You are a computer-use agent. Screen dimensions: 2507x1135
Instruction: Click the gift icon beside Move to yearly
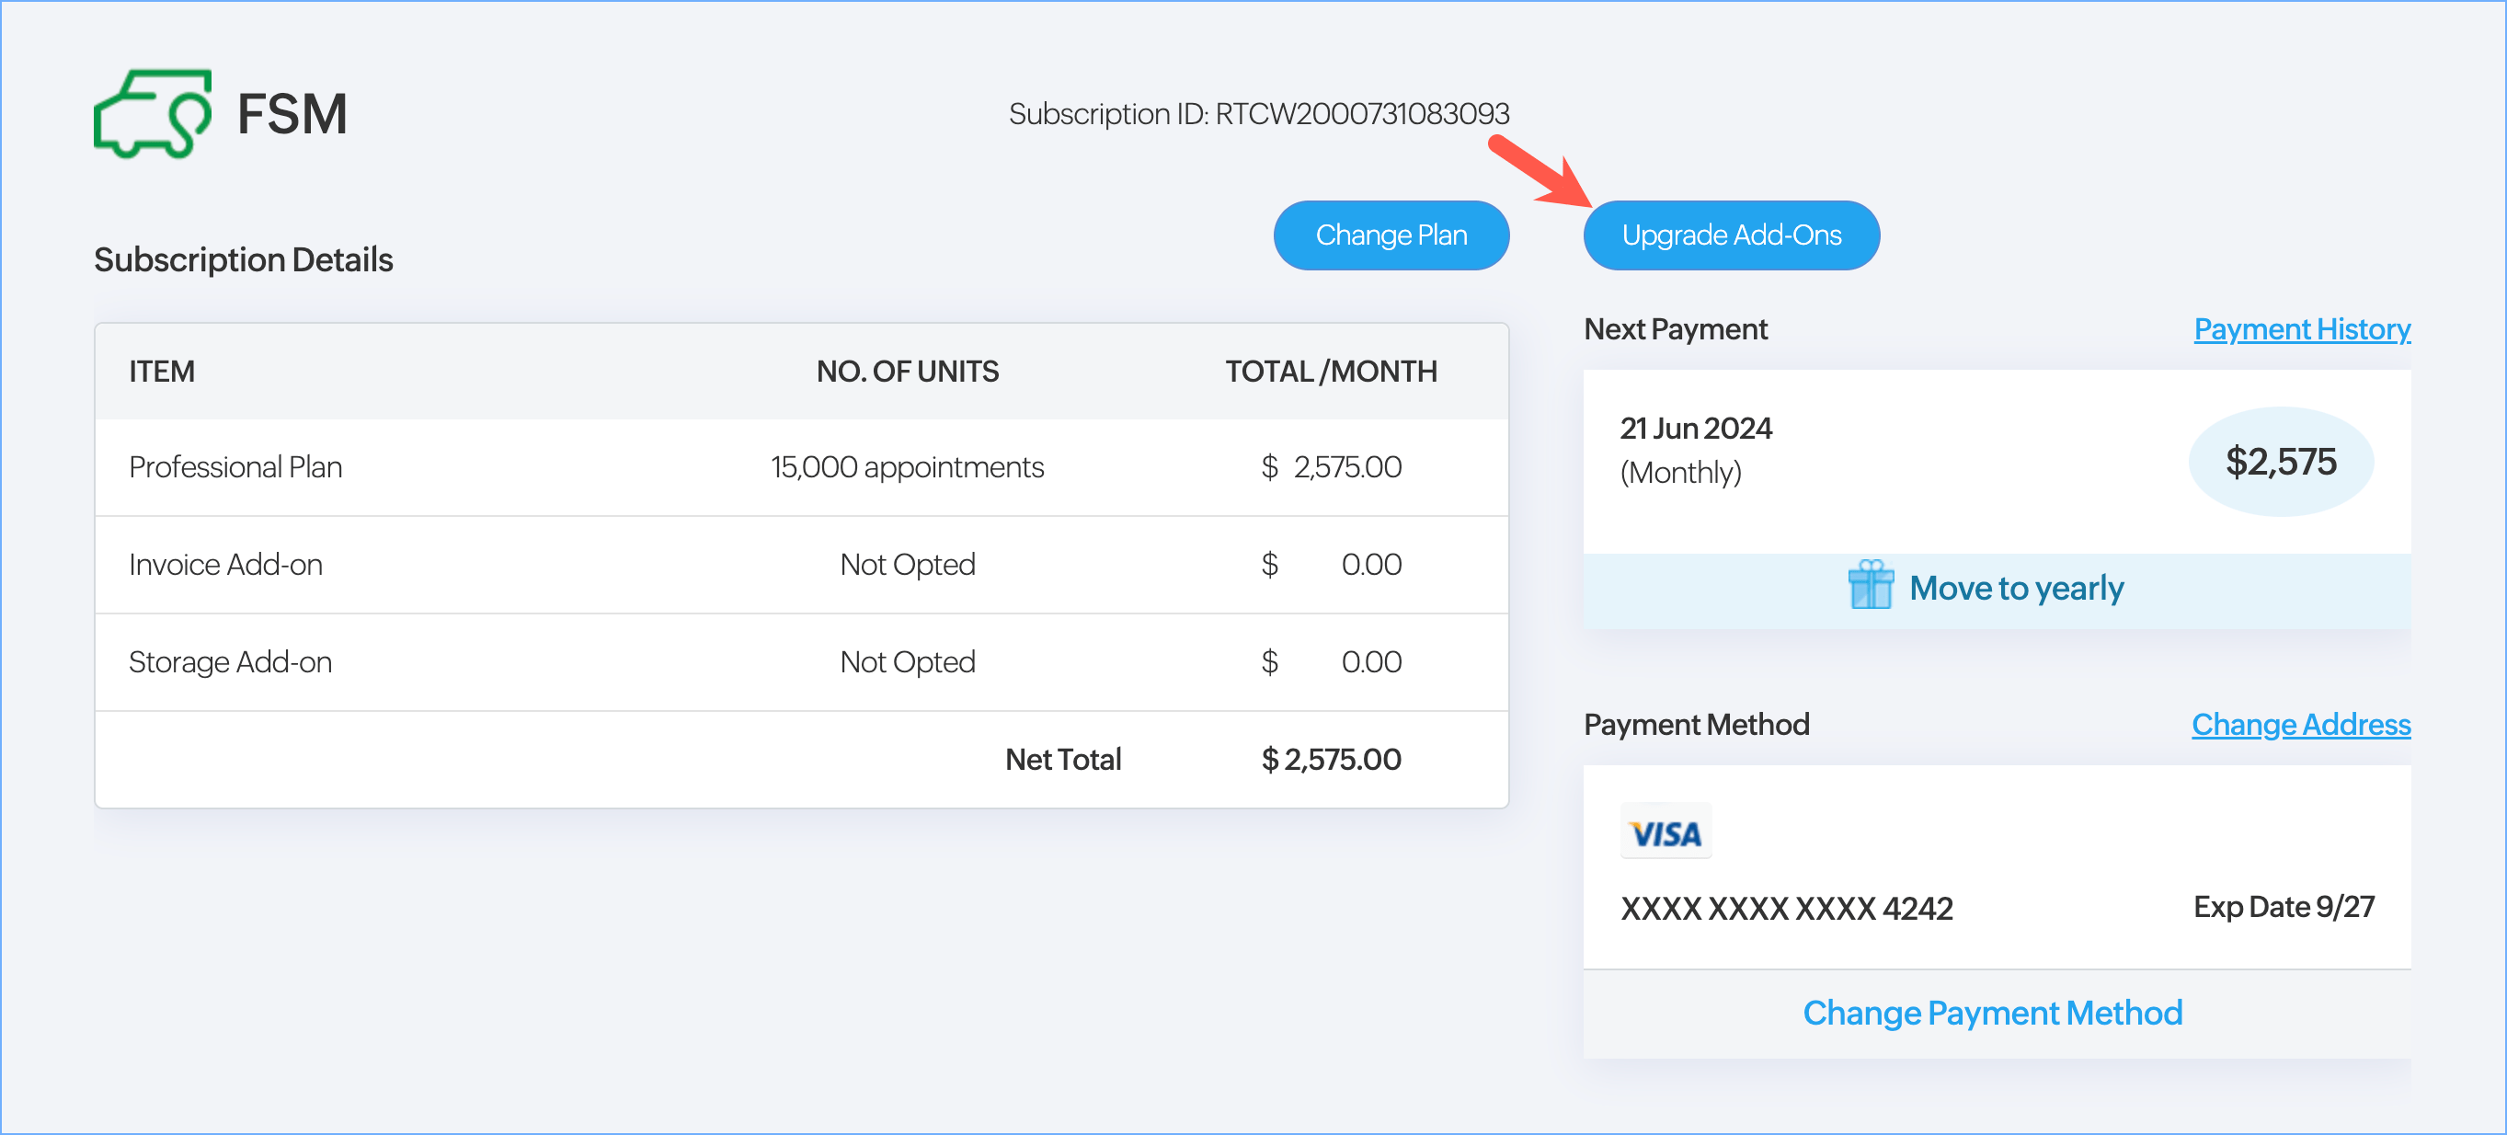pyautogui.click(x=1870, y=585)
